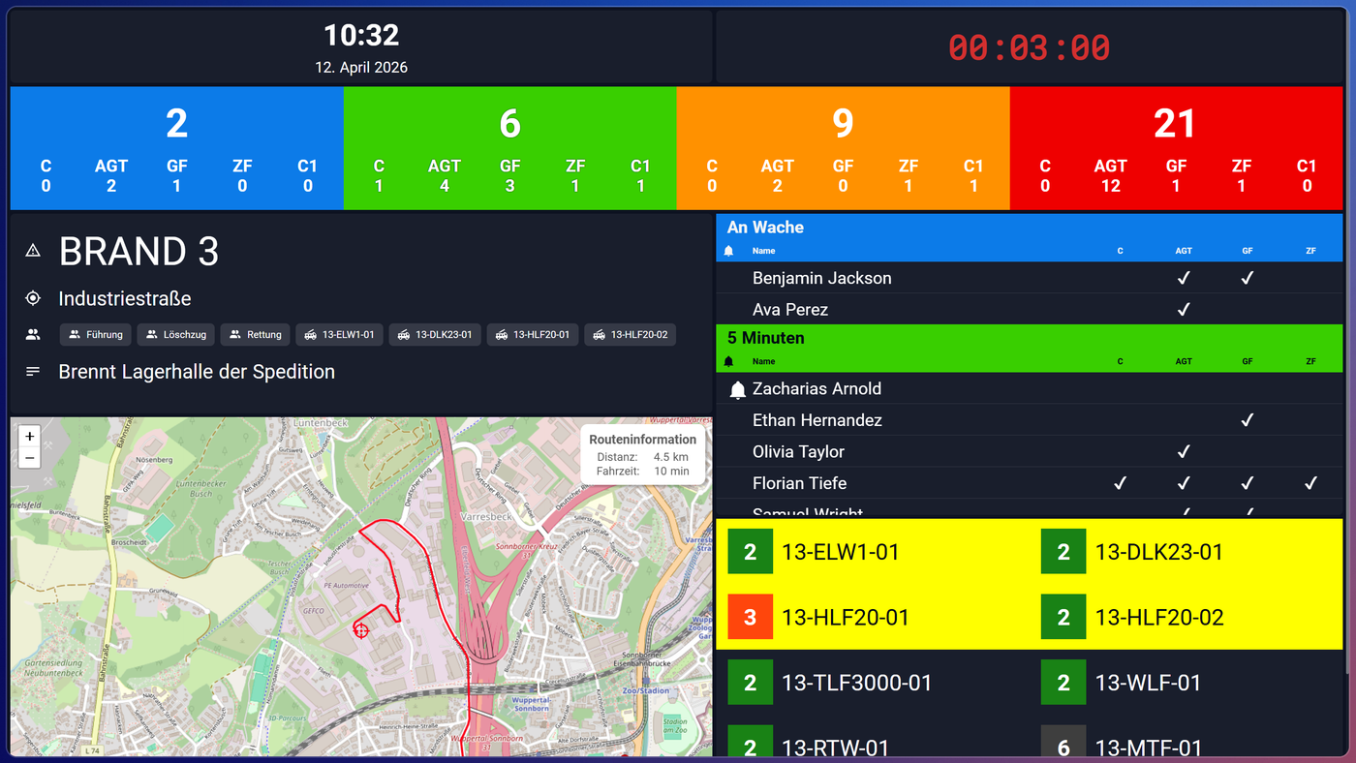
Task: Select the Rettung group chip
Action: [255, 335]
